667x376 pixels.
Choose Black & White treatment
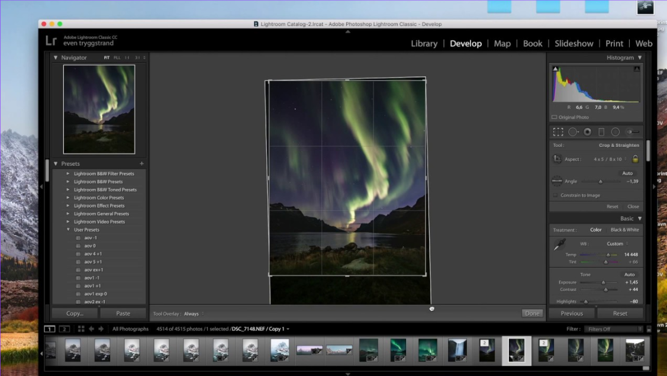[x=624, y=230]
